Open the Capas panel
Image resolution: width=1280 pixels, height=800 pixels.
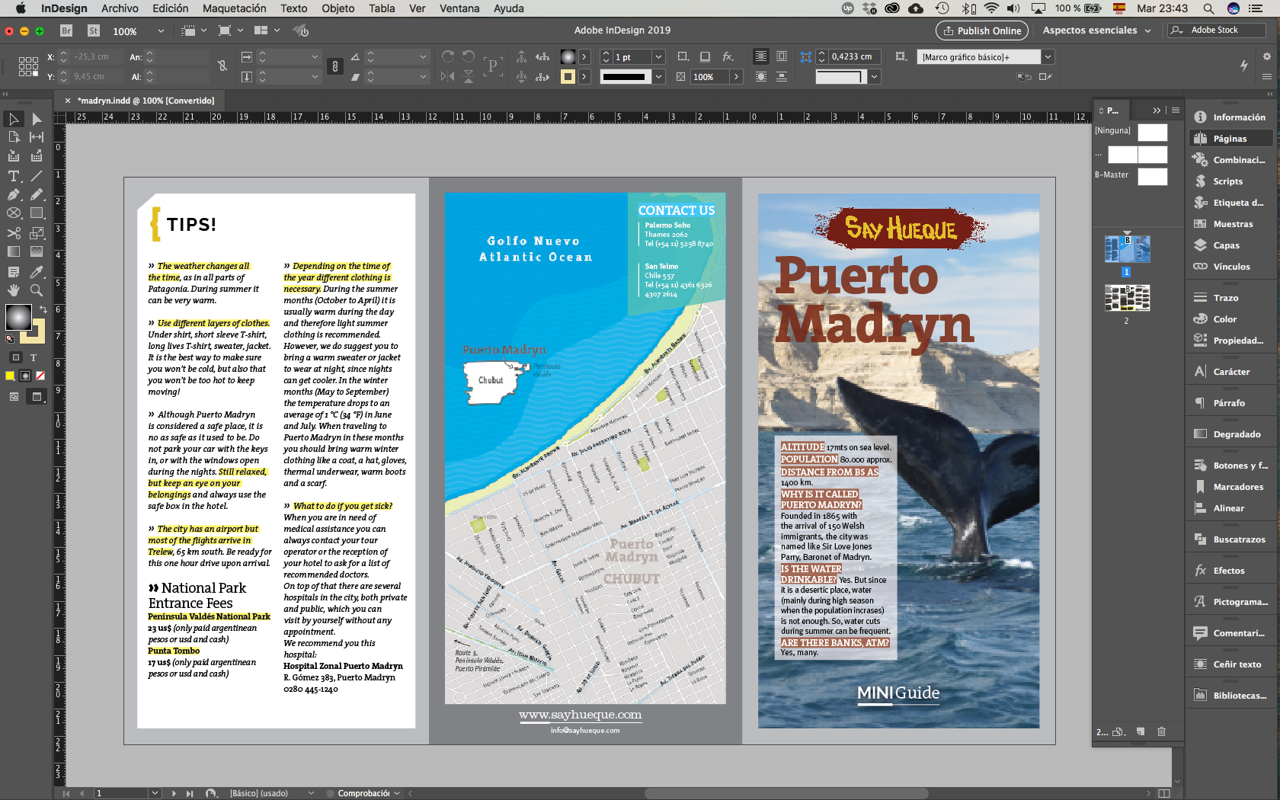tap(1226, 245)
